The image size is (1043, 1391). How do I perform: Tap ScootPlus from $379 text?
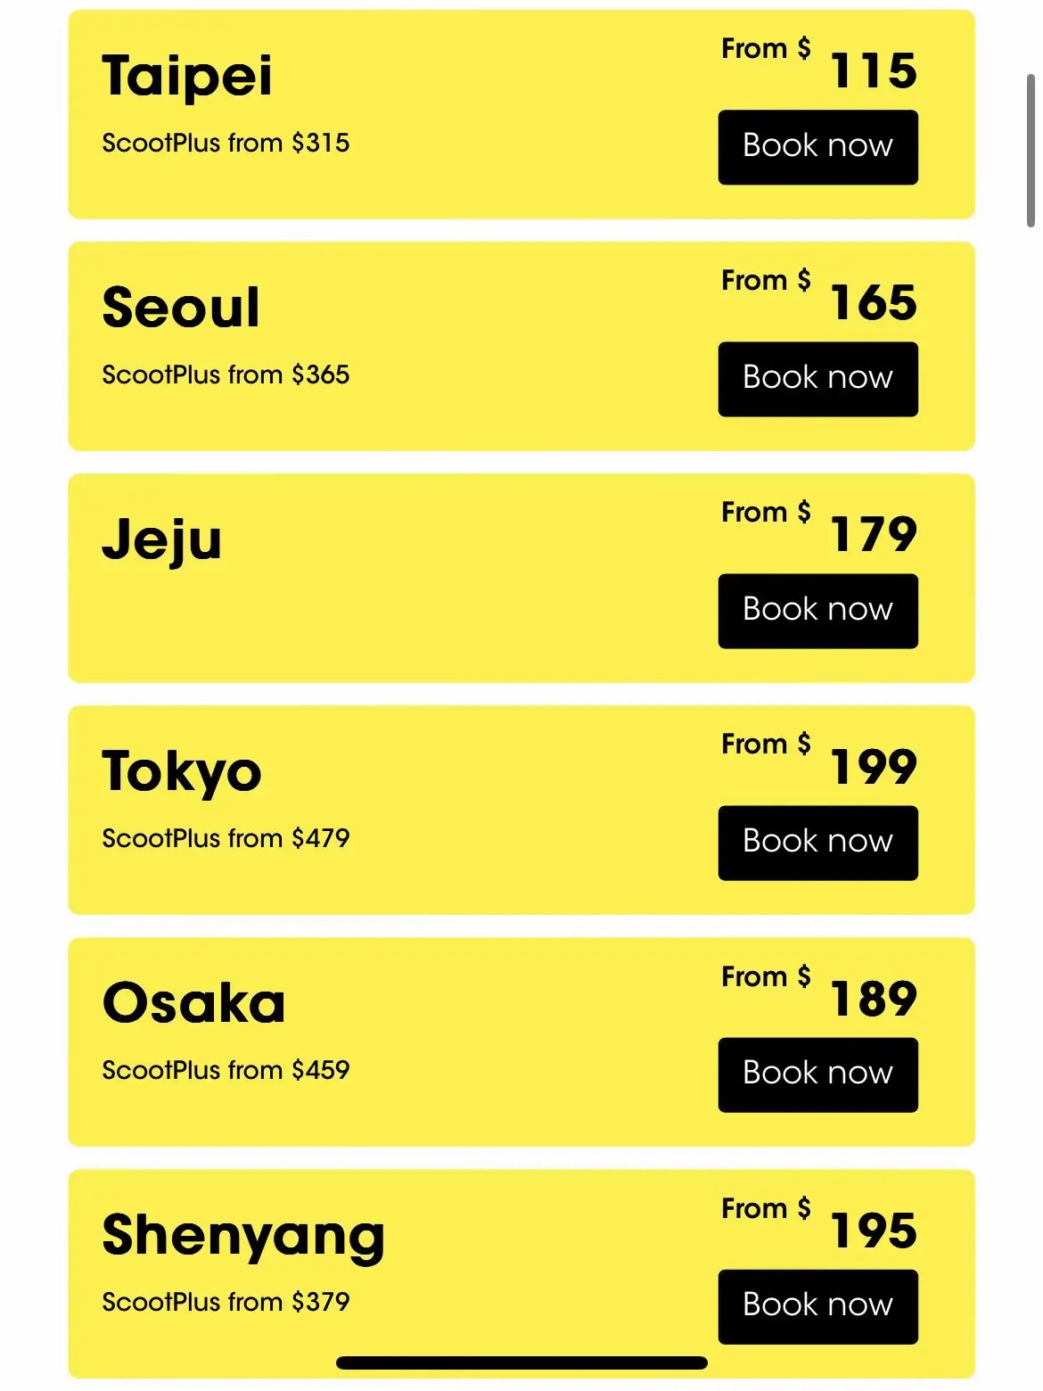[226, 1302]
